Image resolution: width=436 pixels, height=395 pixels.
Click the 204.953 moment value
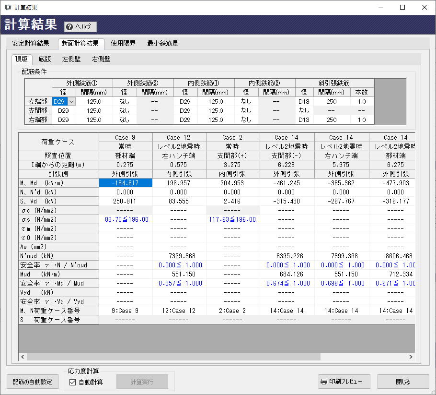232,183
